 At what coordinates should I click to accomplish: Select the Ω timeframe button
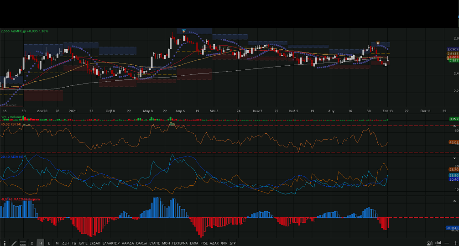(32, 243)
